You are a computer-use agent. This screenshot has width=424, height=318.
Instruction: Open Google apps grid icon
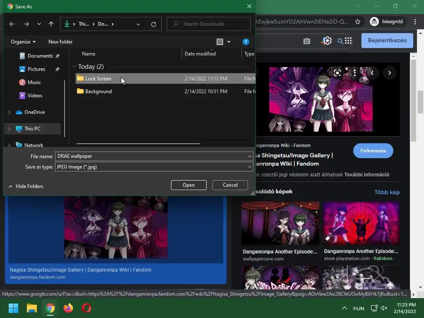pos(348,41)
